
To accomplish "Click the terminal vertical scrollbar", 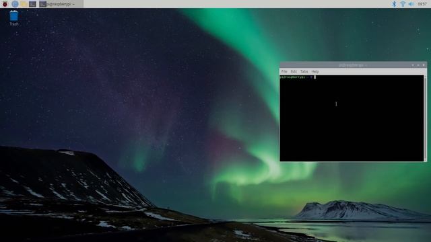I will coord(425,118).
